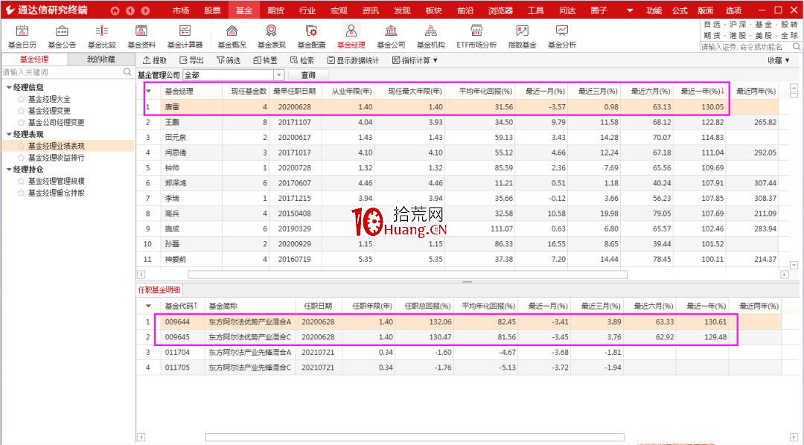Screen dimensions: 804x445
Task: Toggle the favorite star beside 基金经理重仓持股
Action: [21, 193]
